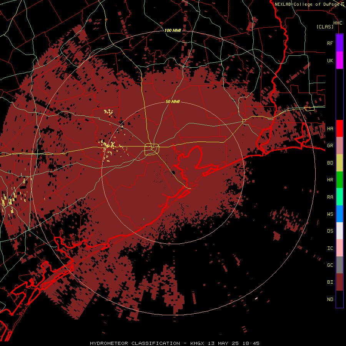Click the white DS legend swatch

click(339, 231)
